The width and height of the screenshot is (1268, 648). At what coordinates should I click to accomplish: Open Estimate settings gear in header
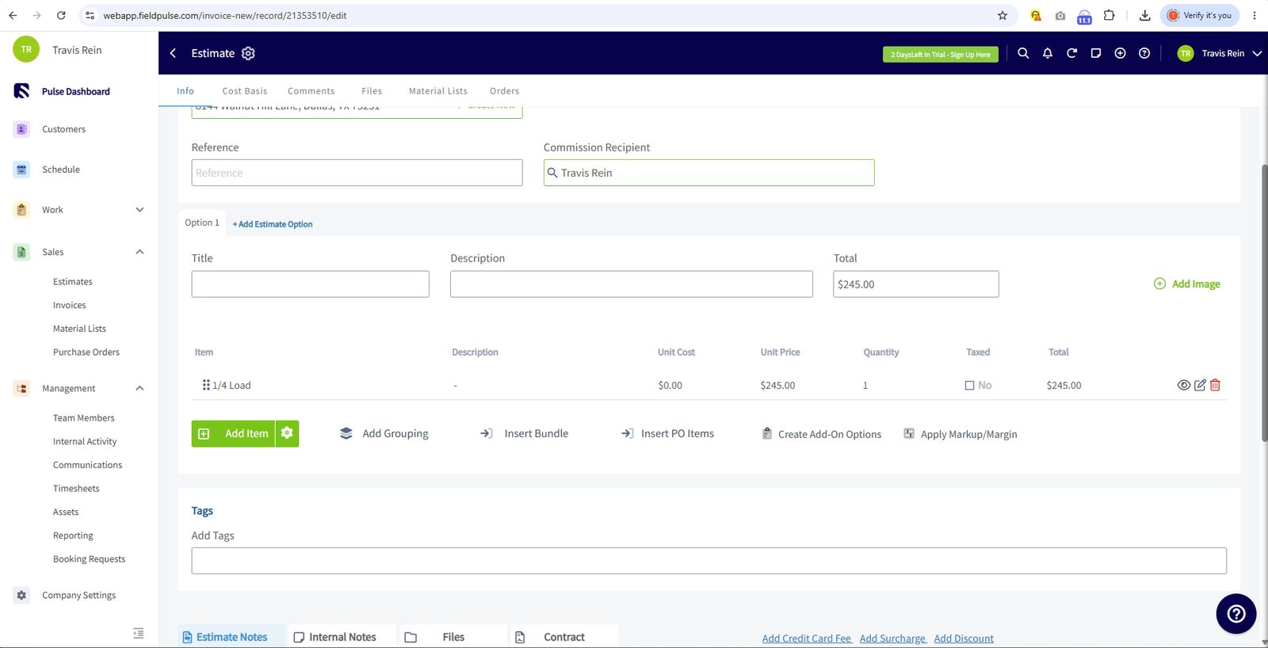tap(248, 53)
